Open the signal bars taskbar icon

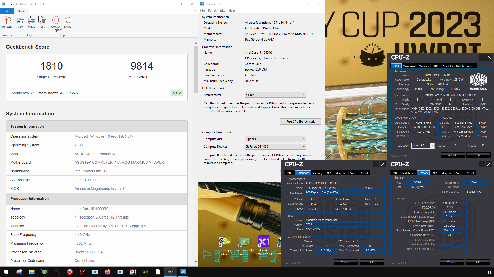[x=145, y=272]
